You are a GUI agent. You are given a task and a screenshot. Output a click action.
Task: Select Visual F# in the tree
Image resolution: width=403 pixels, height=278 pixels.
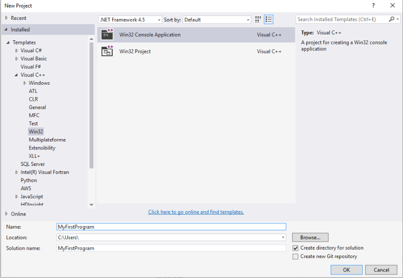coord(30,67)
